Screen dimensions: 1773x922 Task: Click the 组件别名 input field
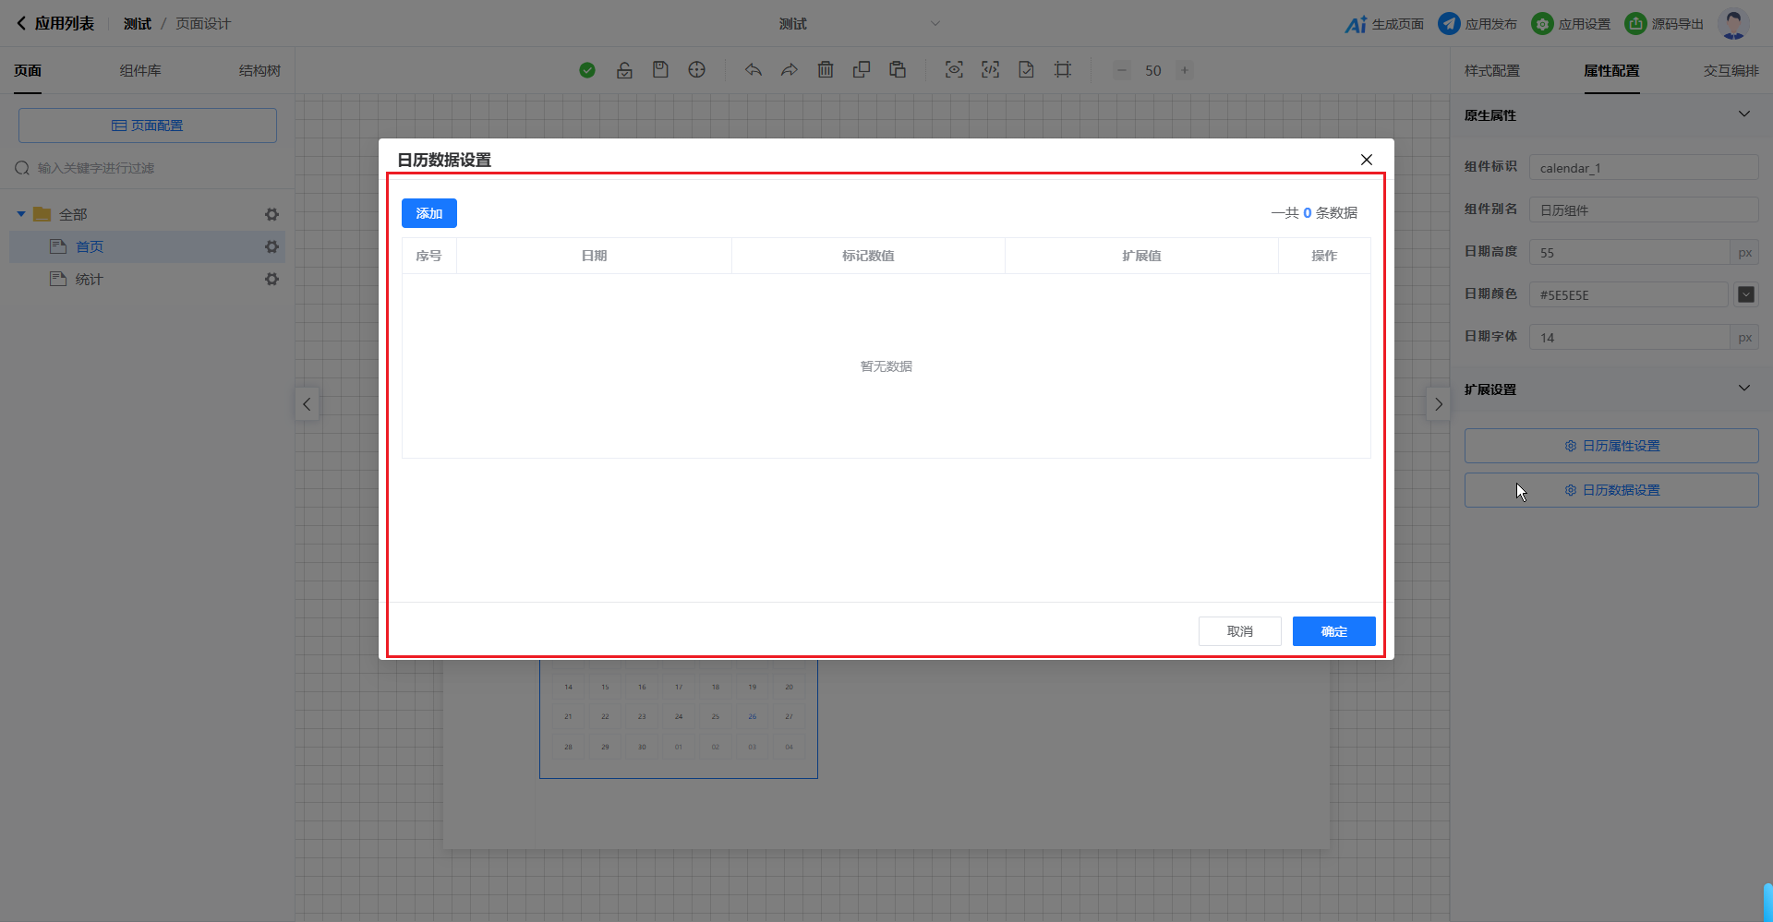pyautogui.click(x=1643, y=210)
